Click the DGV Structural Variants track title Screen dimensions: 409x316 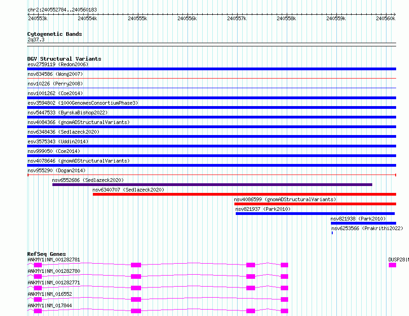coord(64,59)
